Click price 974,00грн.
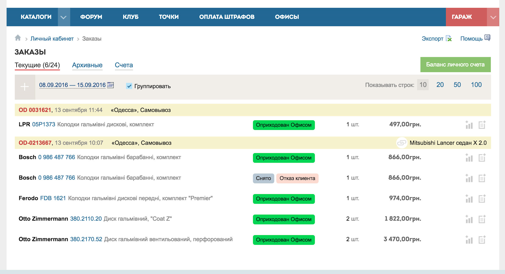This screenshot has width=505, height=274. [405, 198]
